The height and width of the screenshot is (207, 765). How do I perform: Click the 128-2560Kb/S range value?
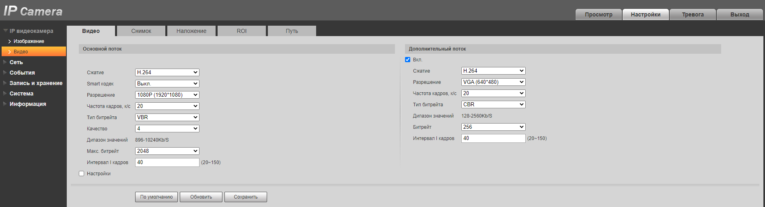tap(477, 116)
